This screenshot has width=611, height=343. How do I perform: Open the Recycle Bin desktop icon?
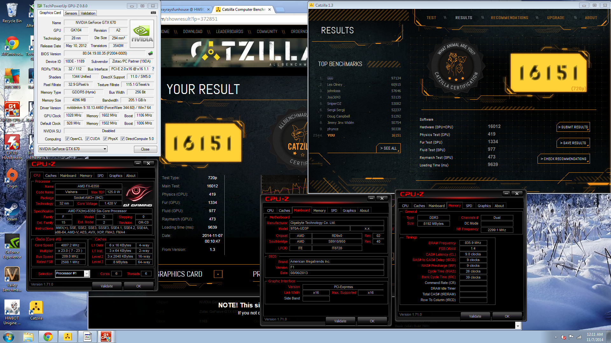coord(12,13)
